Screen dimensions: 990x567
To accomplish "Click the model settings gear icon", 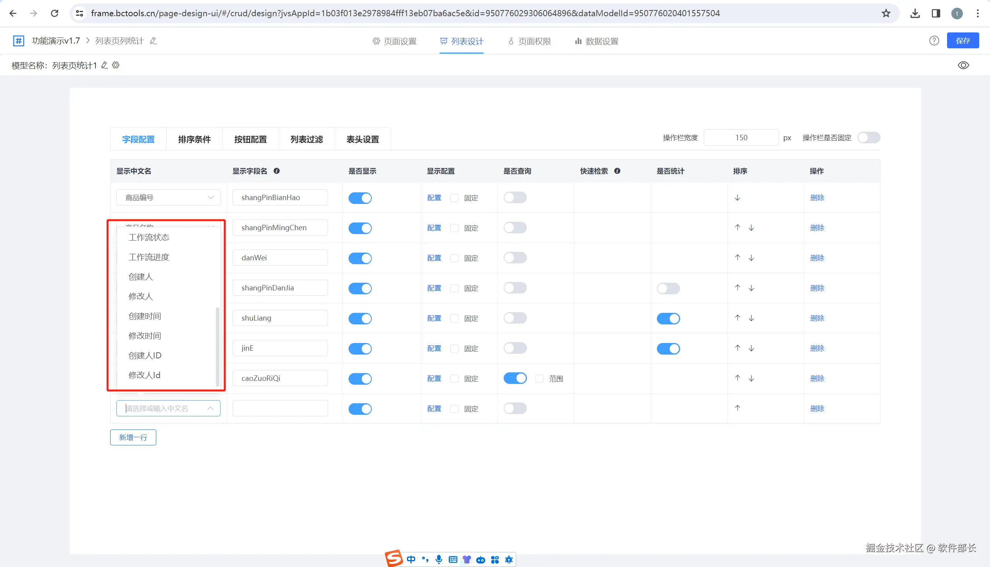I will [x=116, y=65].
